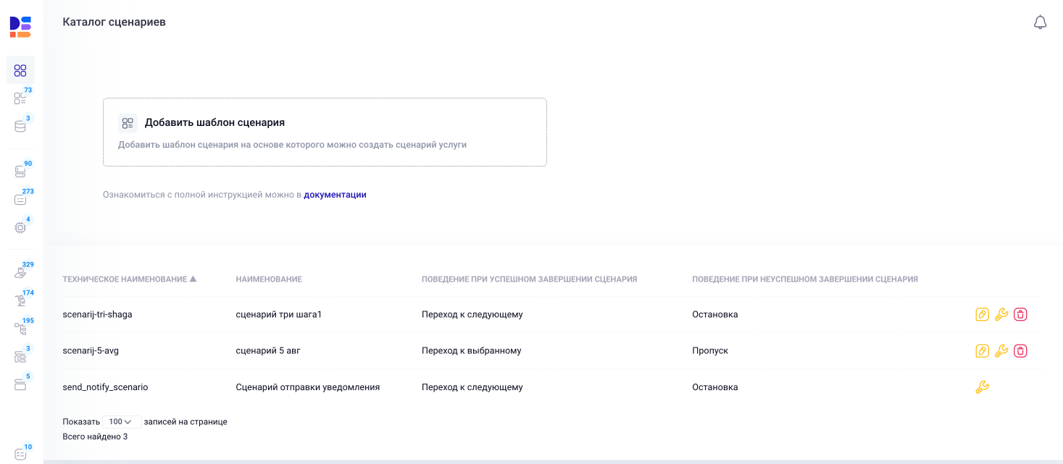Viewport: 1063px width, 464px height.
Task: Select the highlighted scenario catalog grid icon
Action: (20, 69)
